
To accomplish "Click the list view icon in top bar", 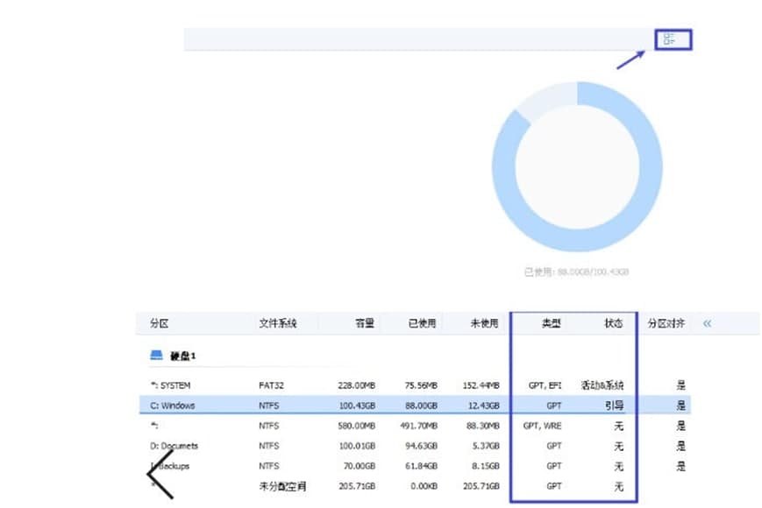I will pyautogui.click(x=669, y=39).
